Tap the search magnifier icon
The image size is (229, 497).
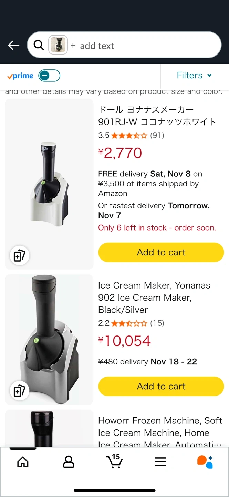(39, 45)
